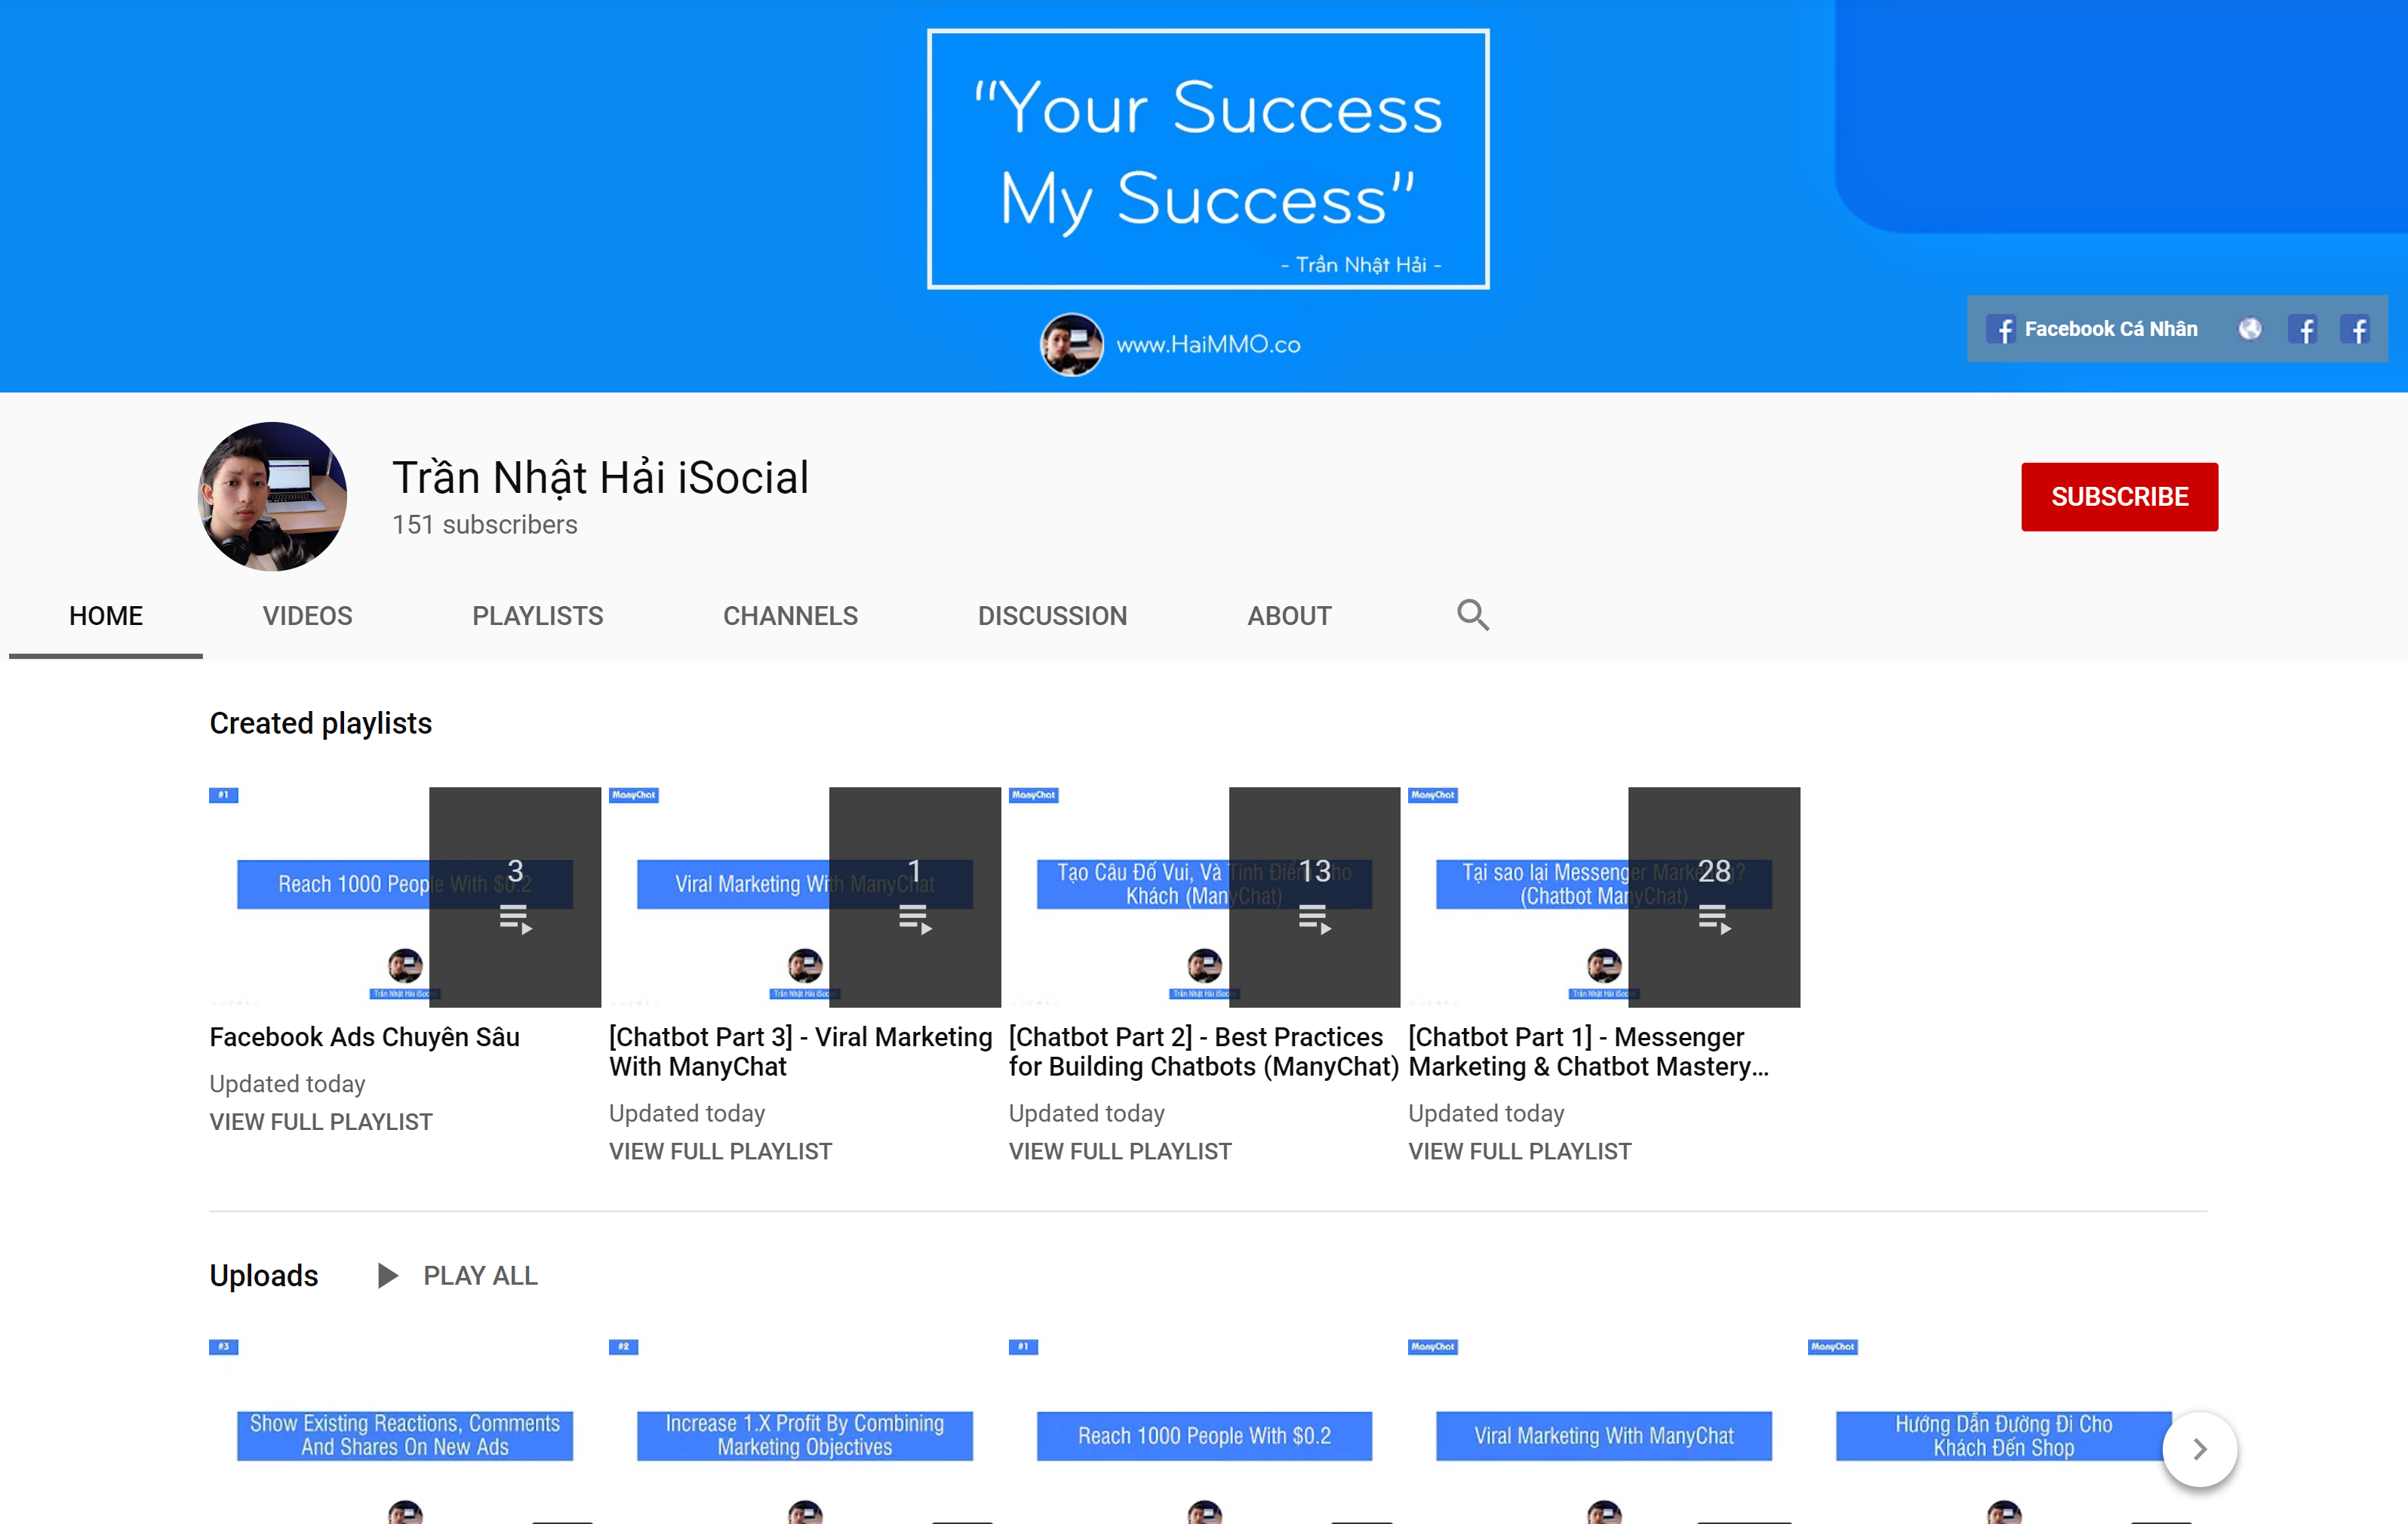
Task: Click the channel search magnifier icon
Action: (1472, 615)
